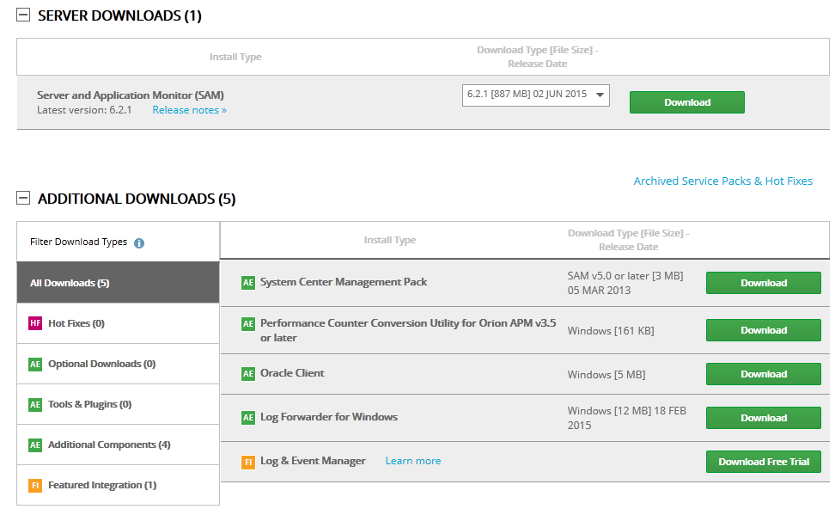Click Log & Event Manager name
The image size is (835, 509).
(x=313, y=461)
